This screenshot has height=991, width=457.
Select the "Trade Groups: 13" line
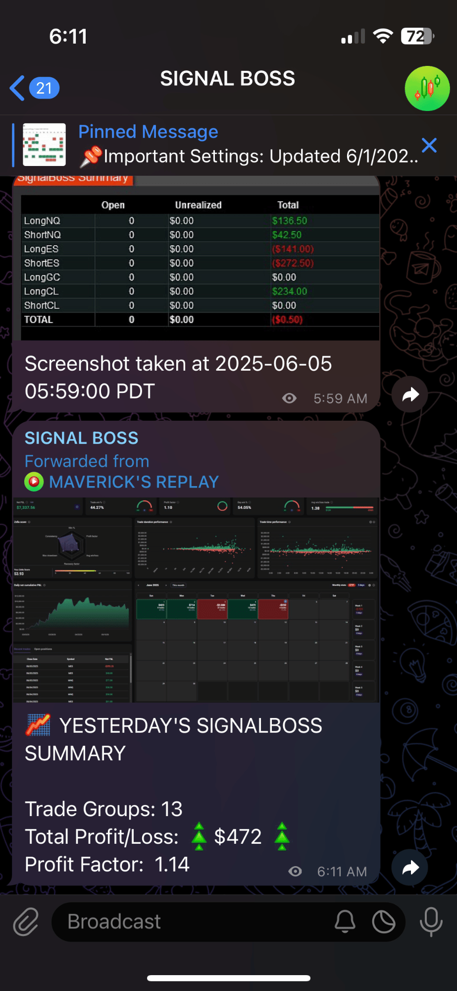click(x=104, y=809)
